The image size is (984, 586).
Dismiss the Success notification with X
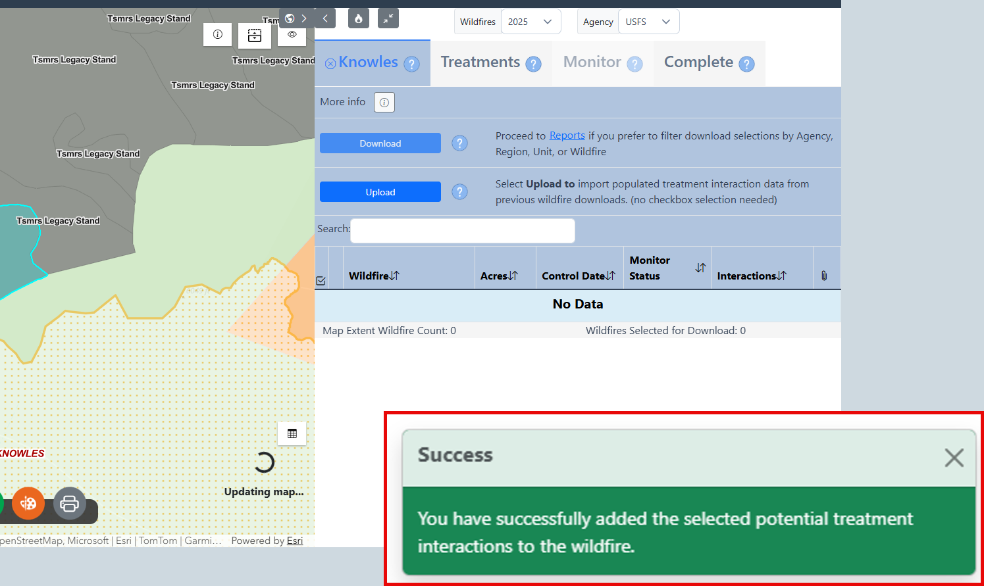(x=954, y=458)
